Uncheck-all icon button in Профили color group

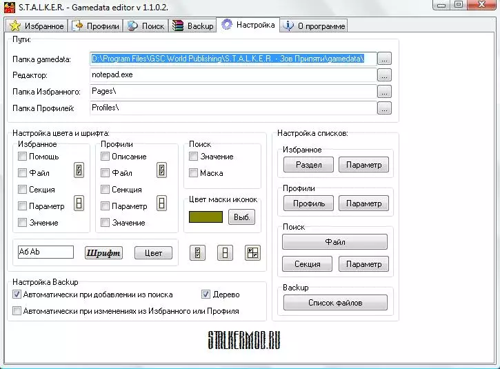pos(161,203)
